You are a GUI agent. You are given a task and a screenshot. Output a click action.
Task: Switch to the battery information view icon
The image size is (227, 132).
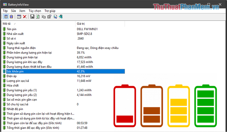click(6, 17)
